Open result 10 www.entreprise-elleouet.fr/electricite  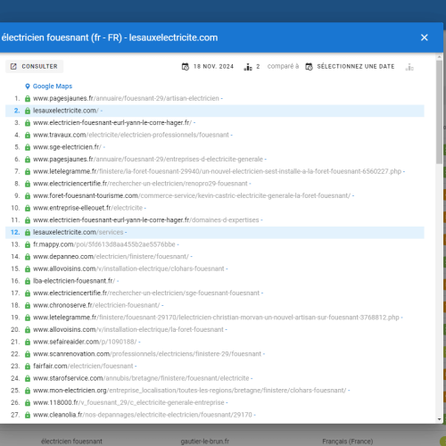(87, 208)
